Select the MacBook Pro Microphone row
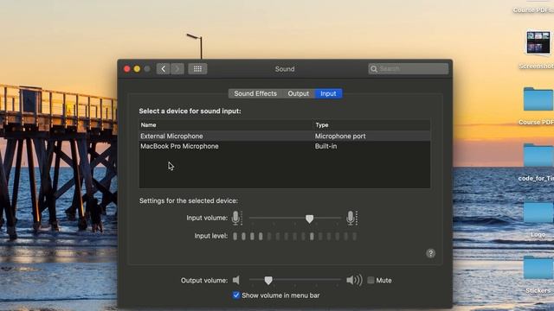 click(285, 146)
